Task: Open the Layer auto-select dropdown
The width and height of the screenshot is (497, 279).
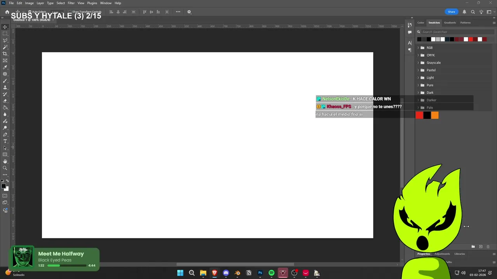Action: [x=56, y=12]
